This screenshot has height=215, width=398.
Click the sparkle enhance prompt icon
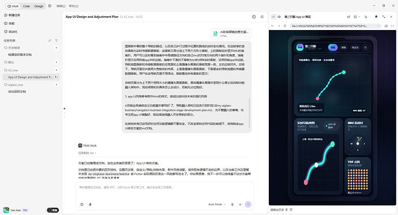[240, 205]
